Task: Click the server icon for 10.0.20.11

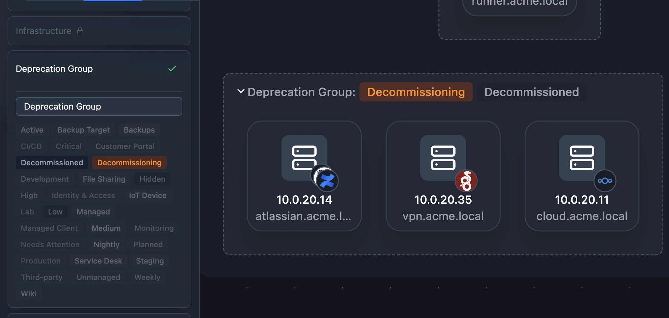Action: (582, 158)
